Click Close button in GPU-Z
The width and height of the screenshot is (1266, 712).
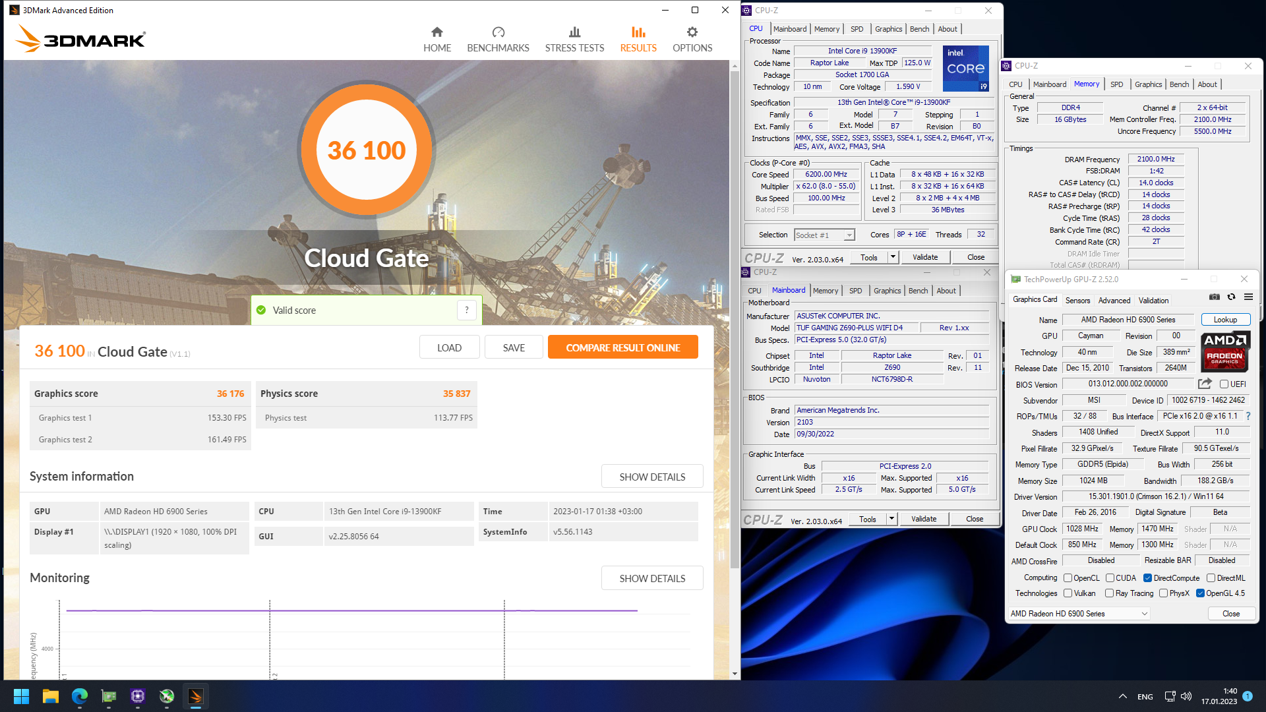[x=1230, y=614]
